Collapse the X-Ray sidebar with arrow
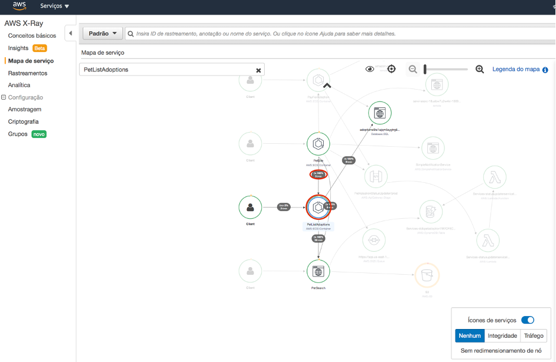Viewport: 556px width, 362px height. (70, 33)
